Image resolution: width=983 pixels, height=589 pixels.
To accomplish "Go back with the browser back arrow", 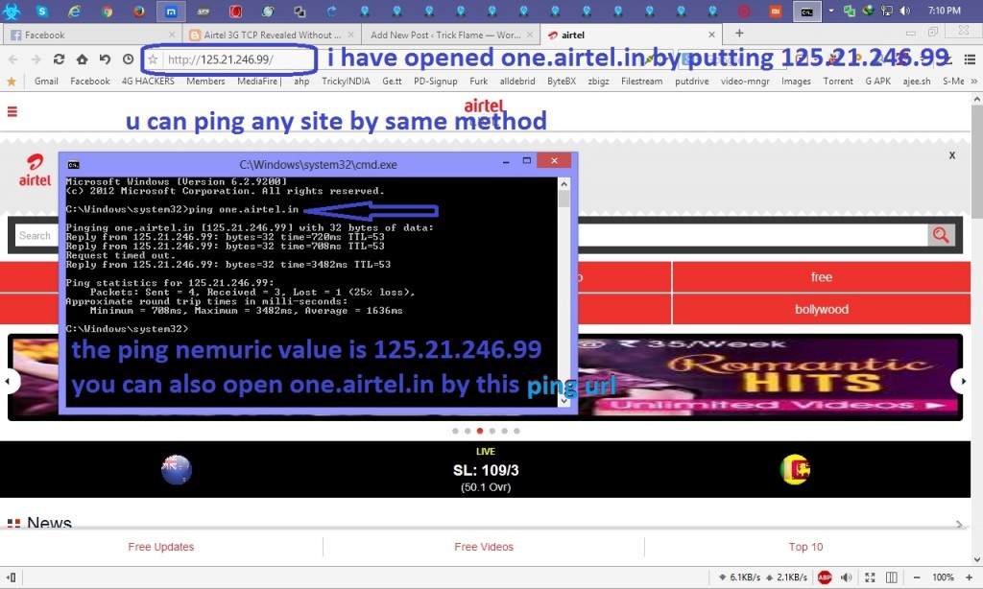I will (x=13, y=59).
